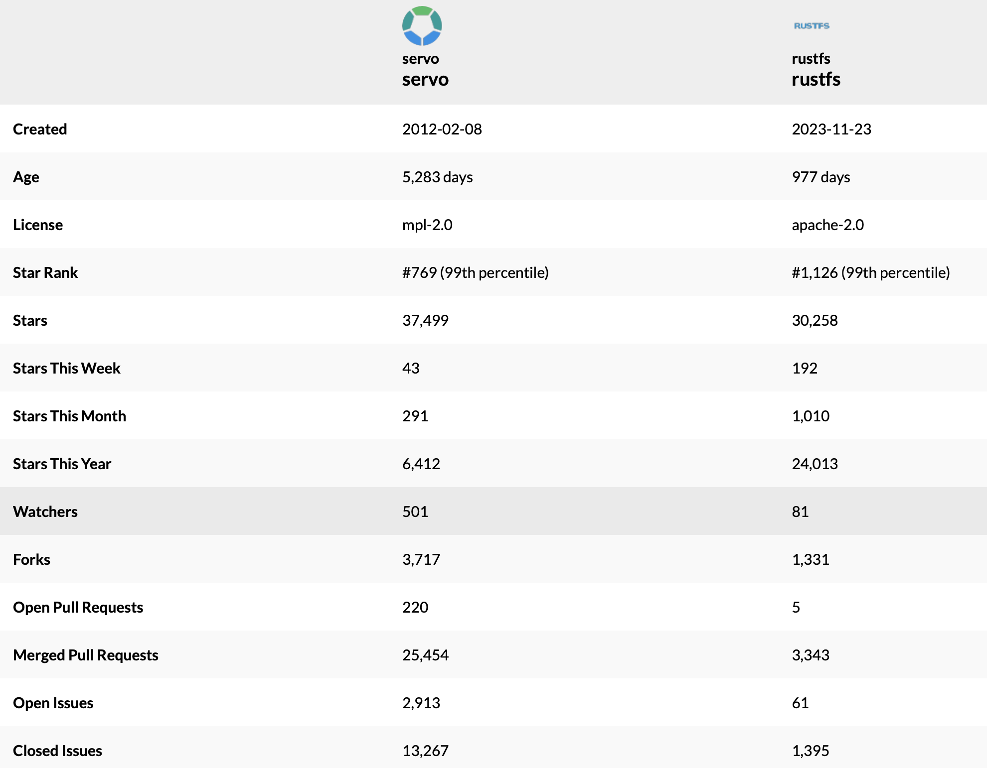Click servo's closed issues value '13,267'

tap(425, 751)
